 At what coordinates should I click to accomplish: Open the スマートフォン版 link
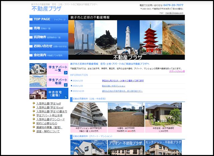[177, 71]
